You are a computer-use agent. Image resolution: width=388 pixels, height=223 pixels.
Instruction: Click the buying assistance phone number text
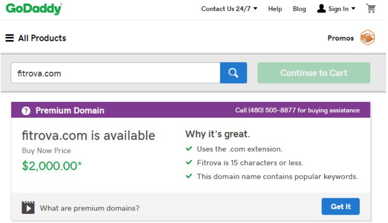point(297,110)
